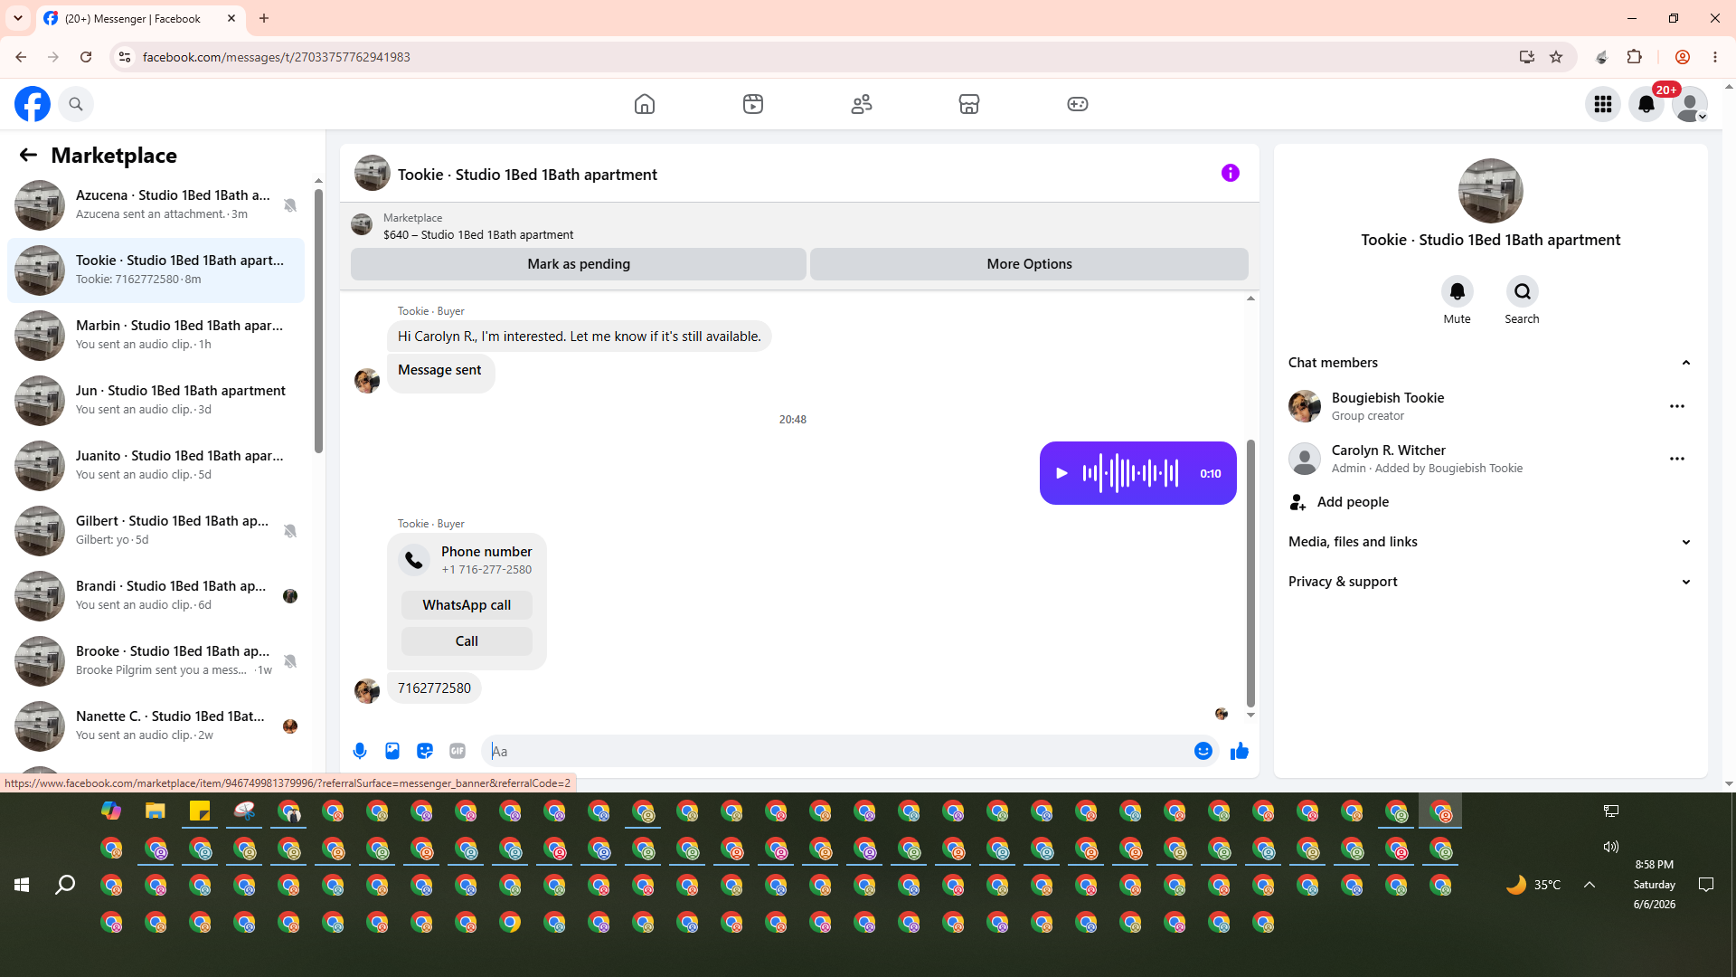This screenshot has width=1736, height=977.
Task: Open the Friends tab
Action: [862, 104]
